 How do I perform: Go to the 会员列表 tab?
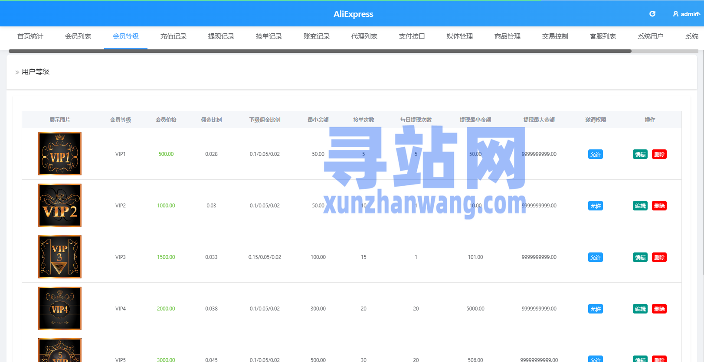pyautogui.click(x=78, y=36)
